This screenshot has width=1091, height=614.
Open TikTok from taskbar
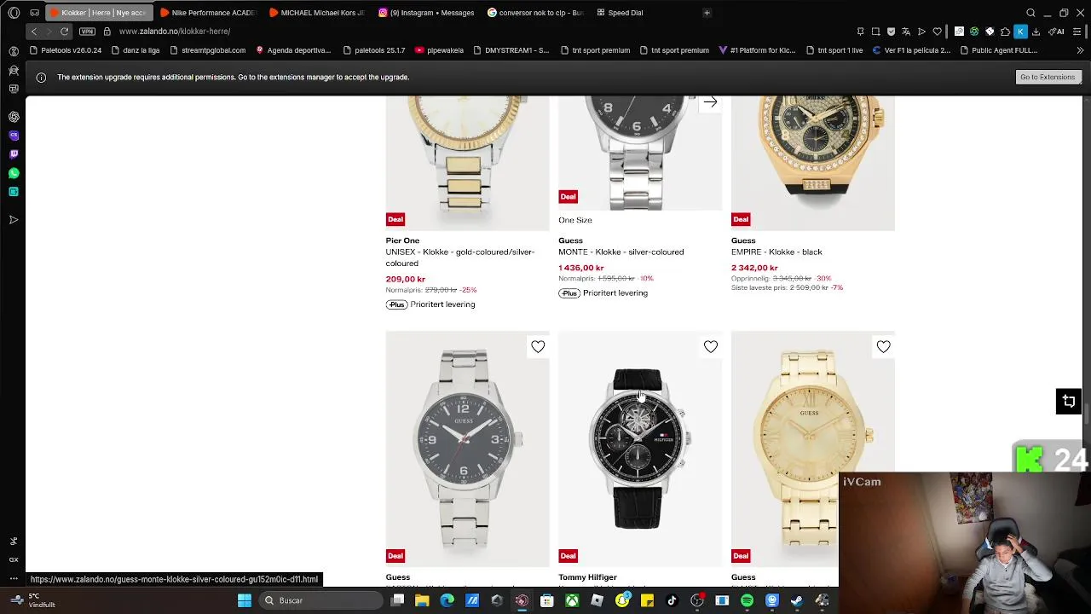[672, 600]
